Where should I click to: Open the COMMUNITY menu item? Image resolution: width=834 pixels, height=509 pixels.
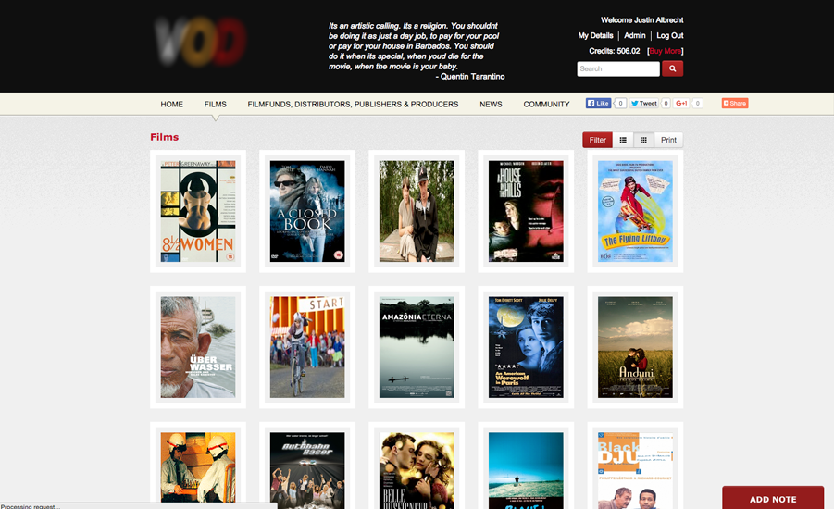point(546,105)
